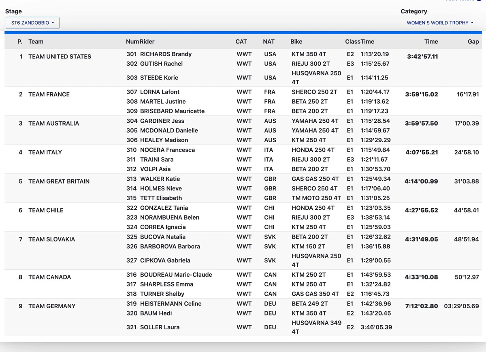The width and height of the screenshot is (486, 352).
Task: Select TEAM FRANCE row
Action: 243,101
